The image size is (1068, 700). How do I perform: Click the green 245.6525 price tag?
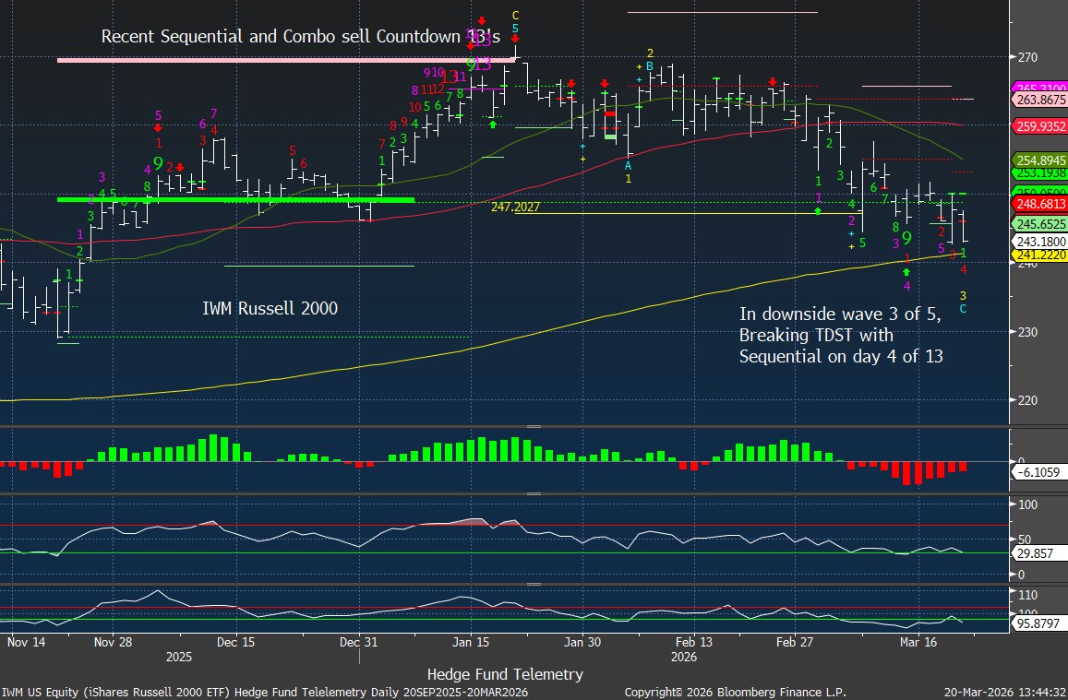(x=1039, y=224)
